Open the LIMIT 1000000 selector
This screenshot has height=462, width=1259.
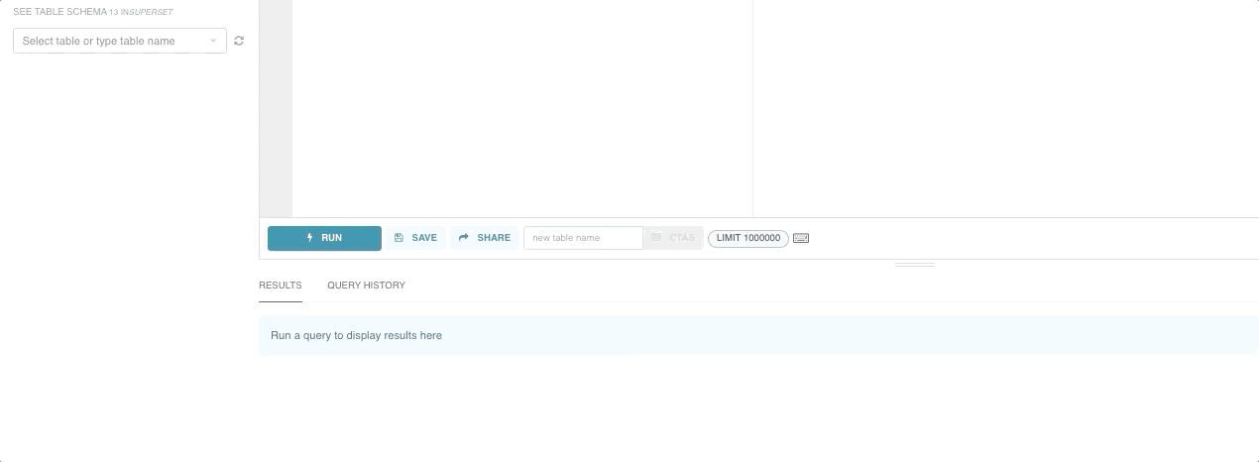[x=748, y=238]
